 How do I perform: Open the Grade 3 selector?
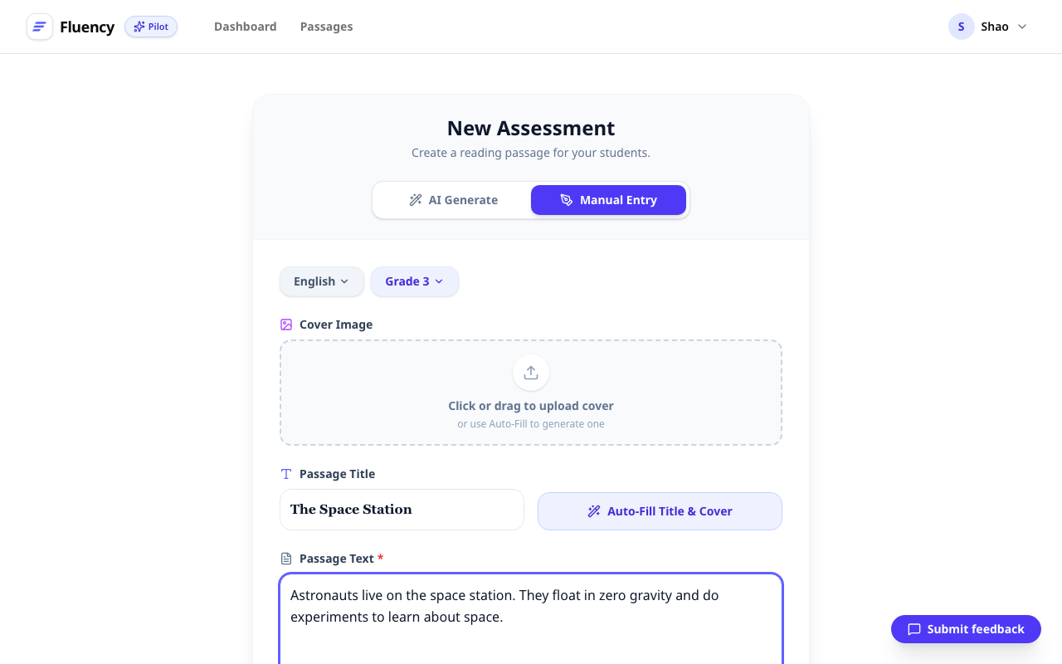pos(414,281)
